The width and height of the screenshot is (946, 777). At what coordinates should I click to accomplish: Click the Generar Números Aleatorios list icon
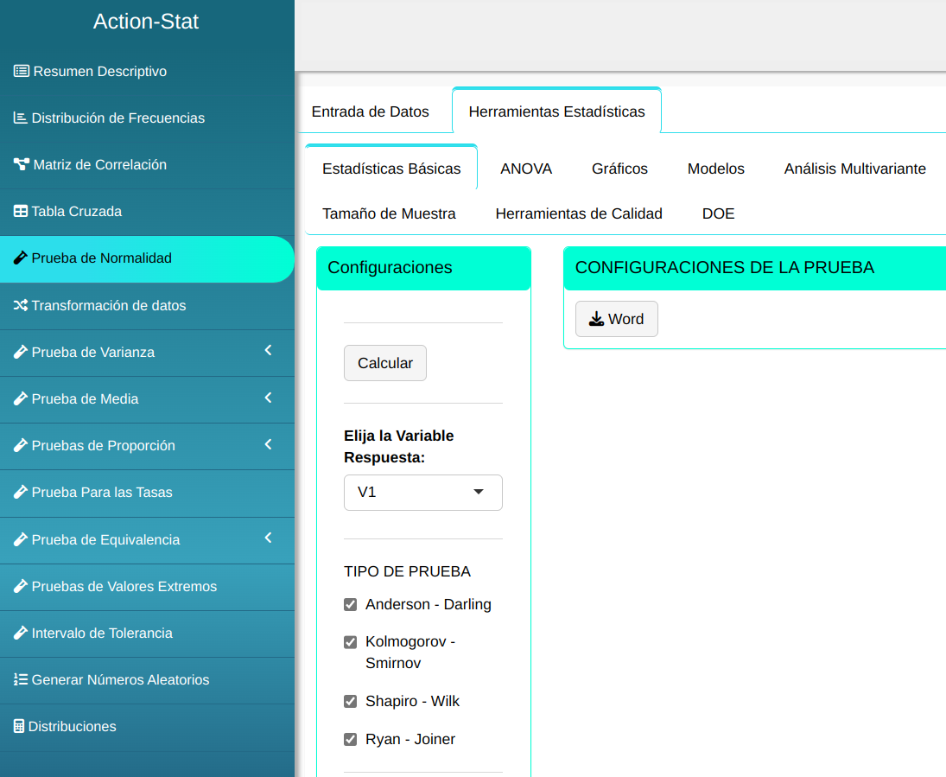(21, 679)
